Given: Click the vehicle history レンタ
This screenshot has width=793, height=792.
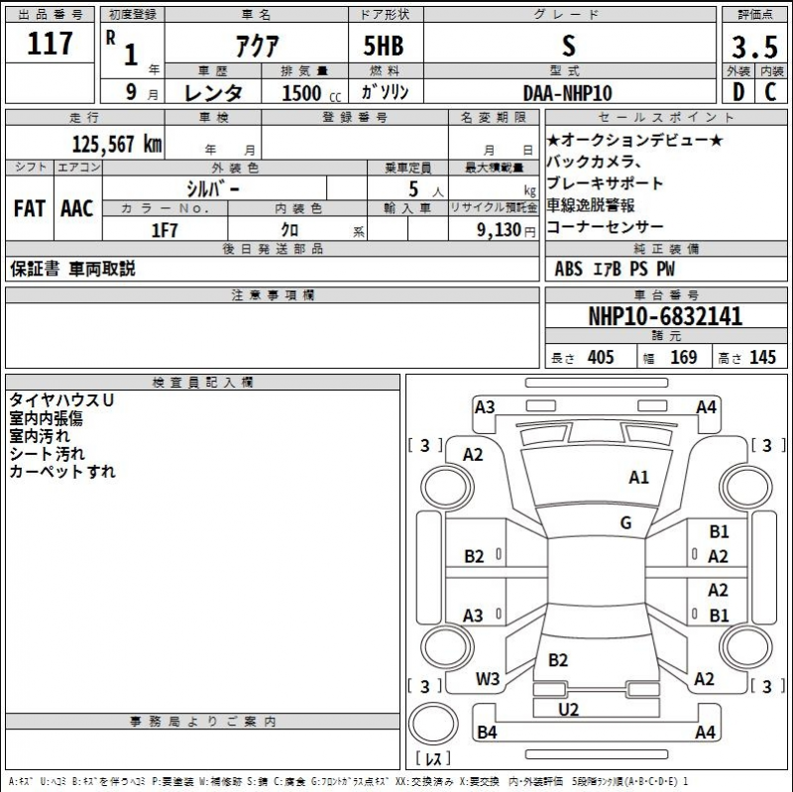Looking at the screenshot, I should (x=213, y=93).
